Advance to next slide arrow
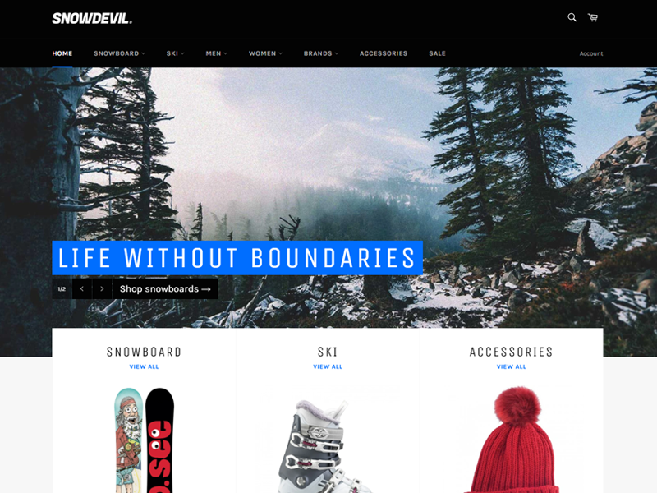The image size is (657, 493). 102,289
